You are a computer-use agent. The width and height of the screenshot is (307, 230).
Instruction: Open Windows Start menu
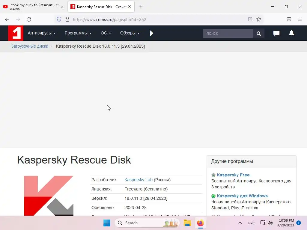pos(107,223)
